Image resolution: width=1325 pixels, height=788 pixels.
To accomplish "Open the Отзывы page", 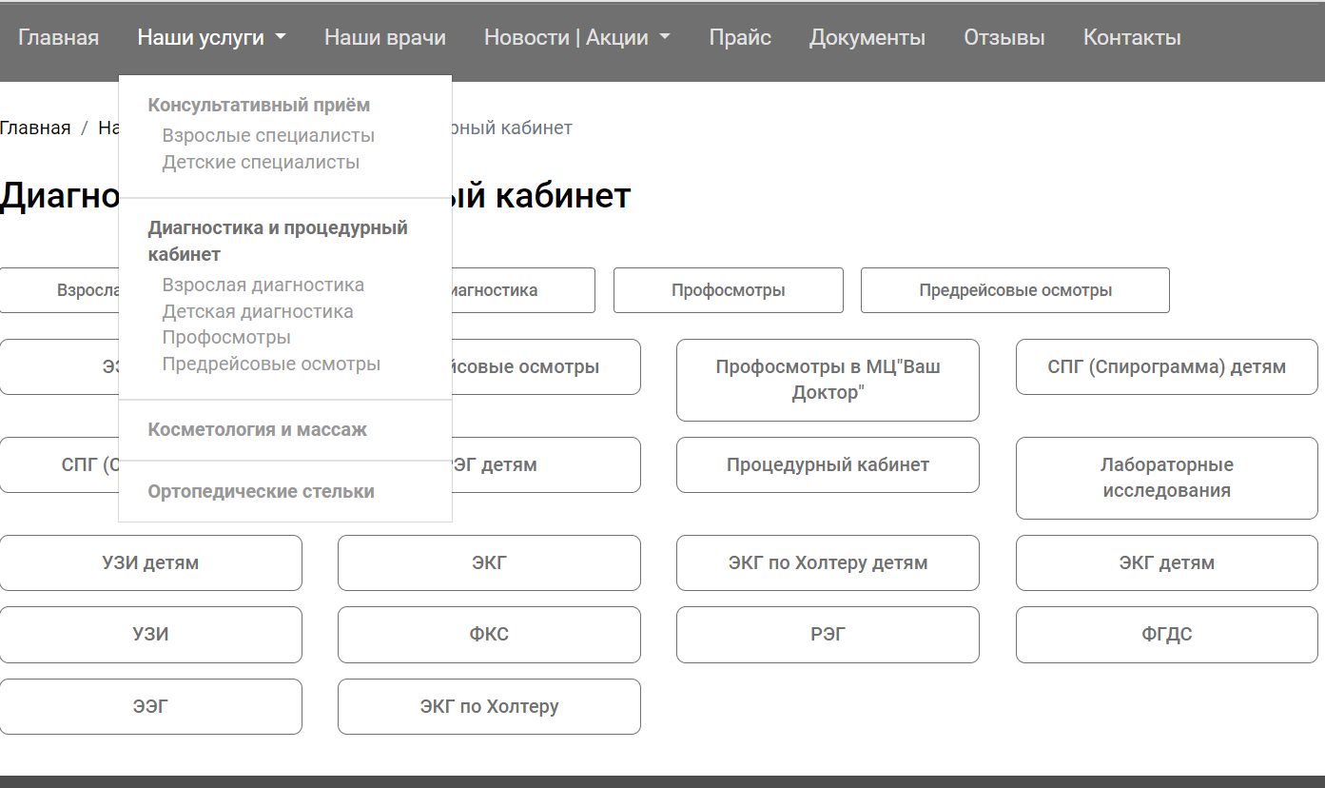I will 1003,38.
